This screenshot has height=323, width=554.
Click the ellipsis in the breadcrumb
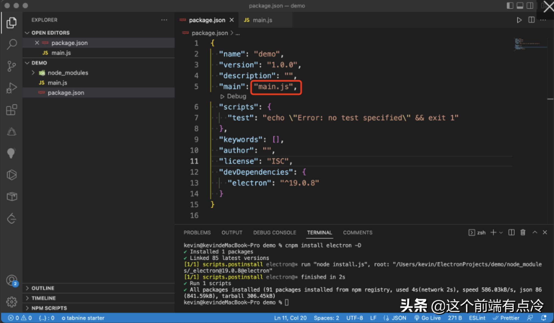pyautogui.click(x=238, y=33)
